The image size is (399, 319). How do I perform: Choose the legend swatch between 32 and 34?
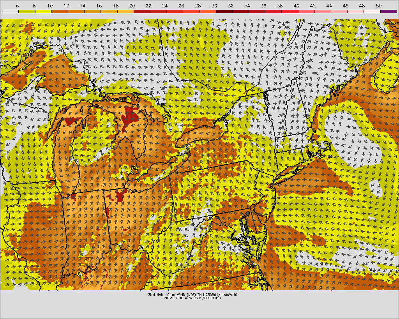(x=240, y=11)
